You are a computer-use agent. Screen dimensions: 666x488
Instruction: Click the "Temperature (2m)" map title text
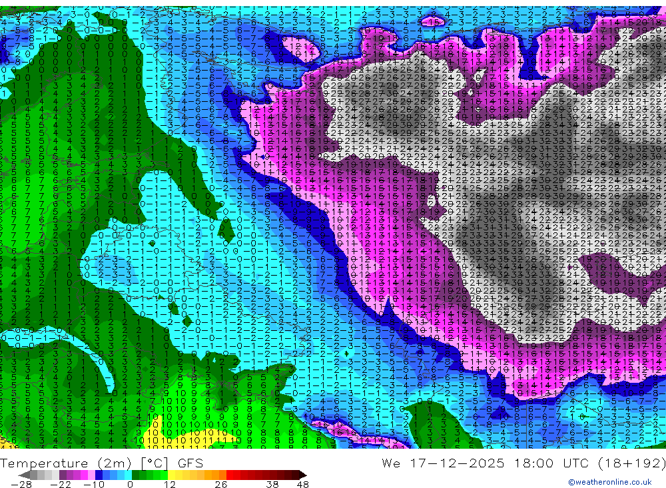coord(66,463)
